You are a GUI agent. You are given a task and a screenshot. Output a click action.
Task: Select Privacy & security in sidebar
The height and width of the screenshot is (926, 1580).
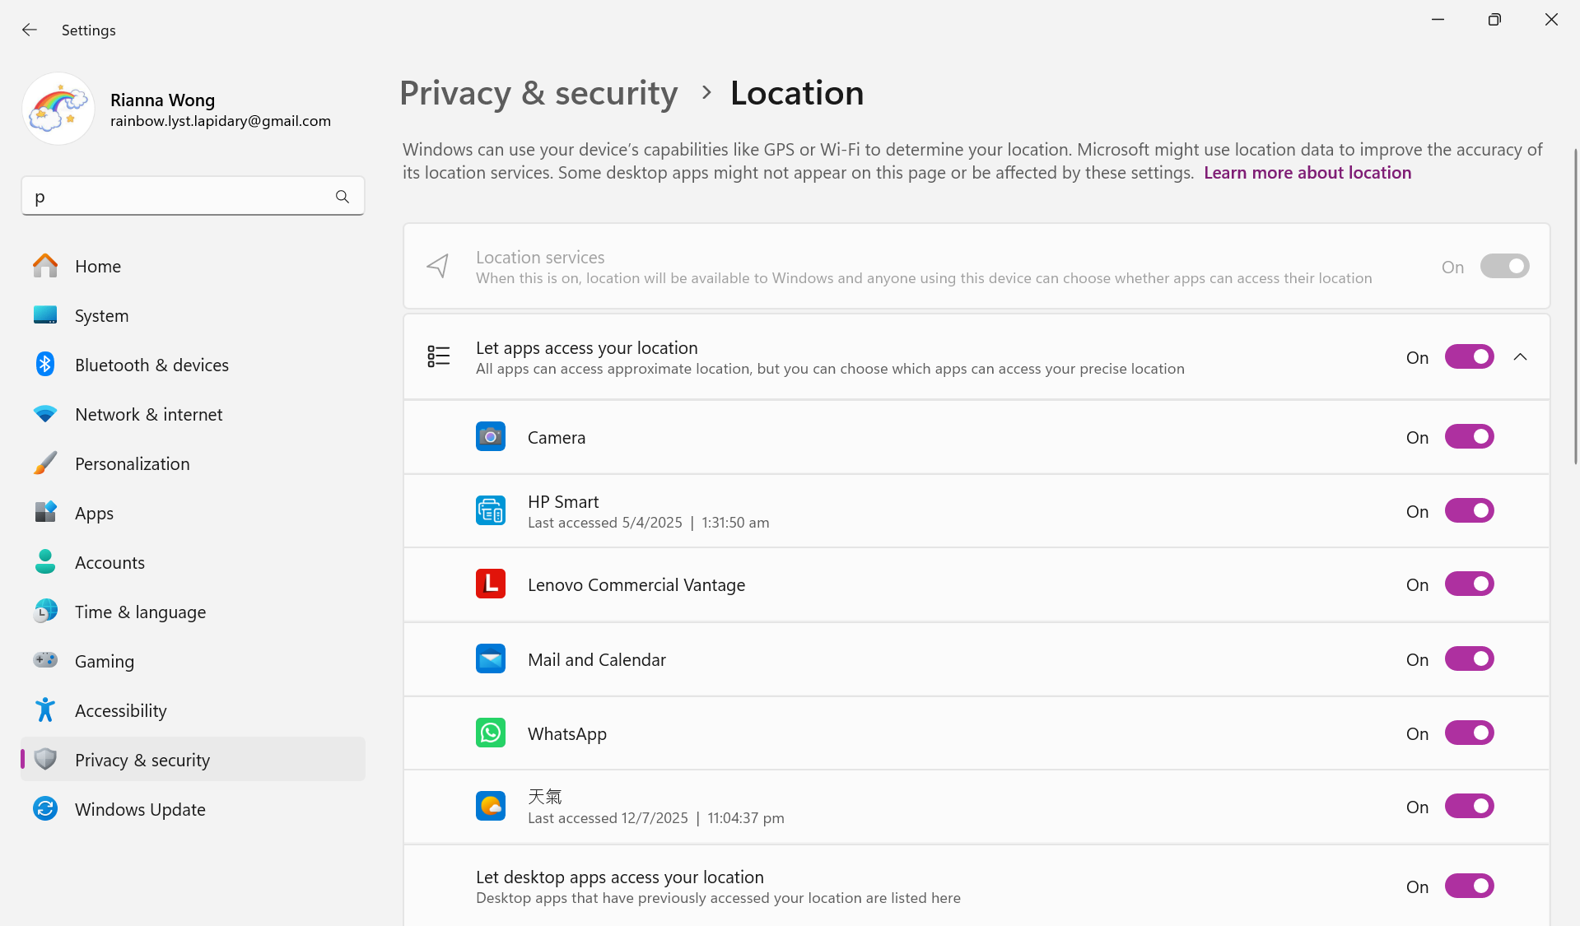click(193, 760)
